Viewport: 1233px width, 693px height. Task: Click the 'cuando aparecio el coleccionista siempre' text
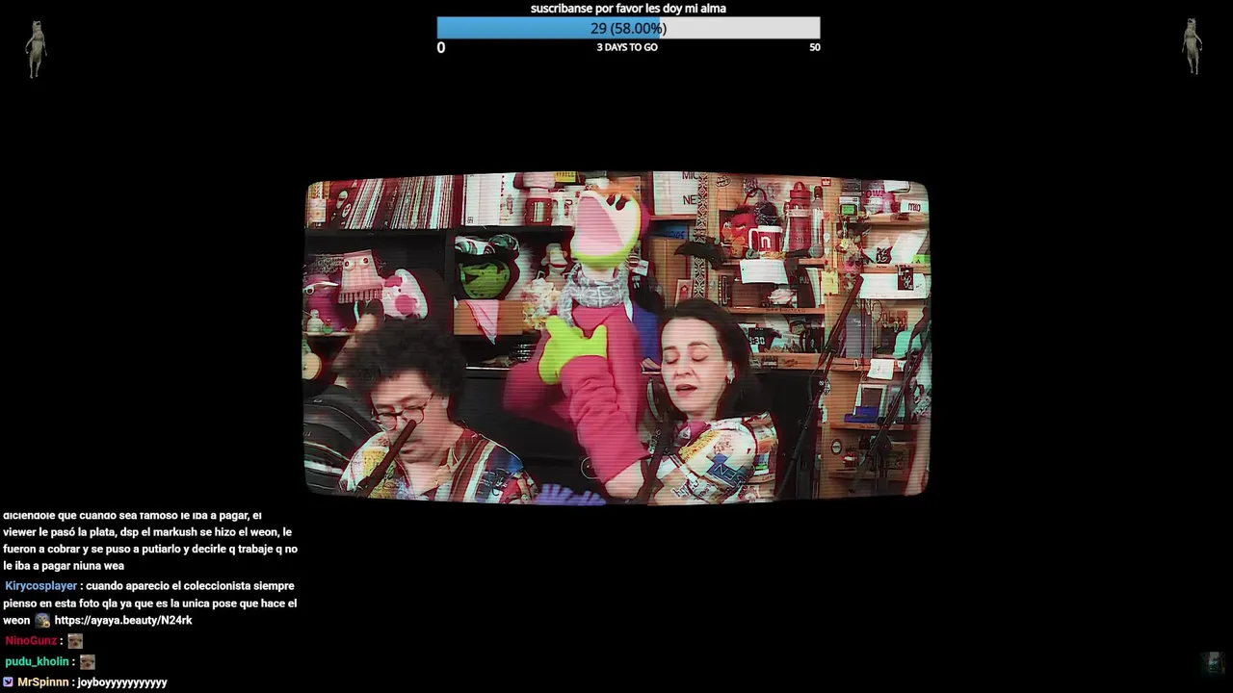click(190, 586)
